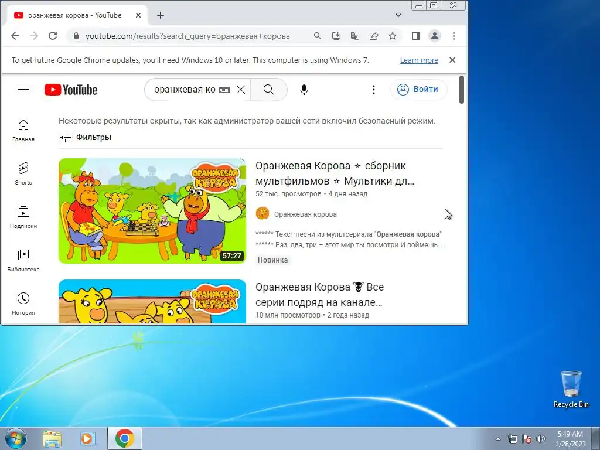Open Shorts from the sidebar

23,173
